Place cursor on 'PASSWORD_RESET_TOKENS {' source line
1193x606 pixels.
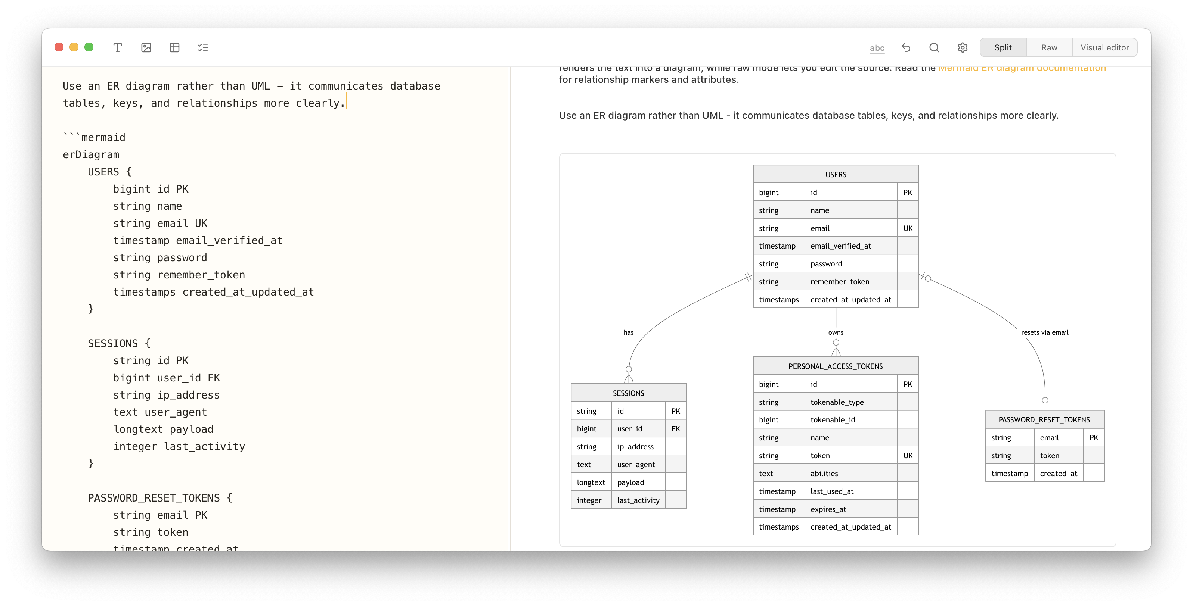(160, 498)
